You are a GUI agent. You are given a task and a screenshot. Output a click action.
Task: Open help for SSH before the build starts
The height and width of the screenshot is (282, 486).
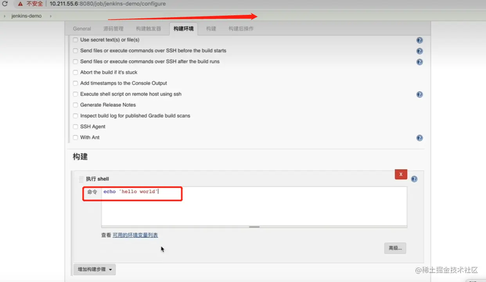point(419,51)
